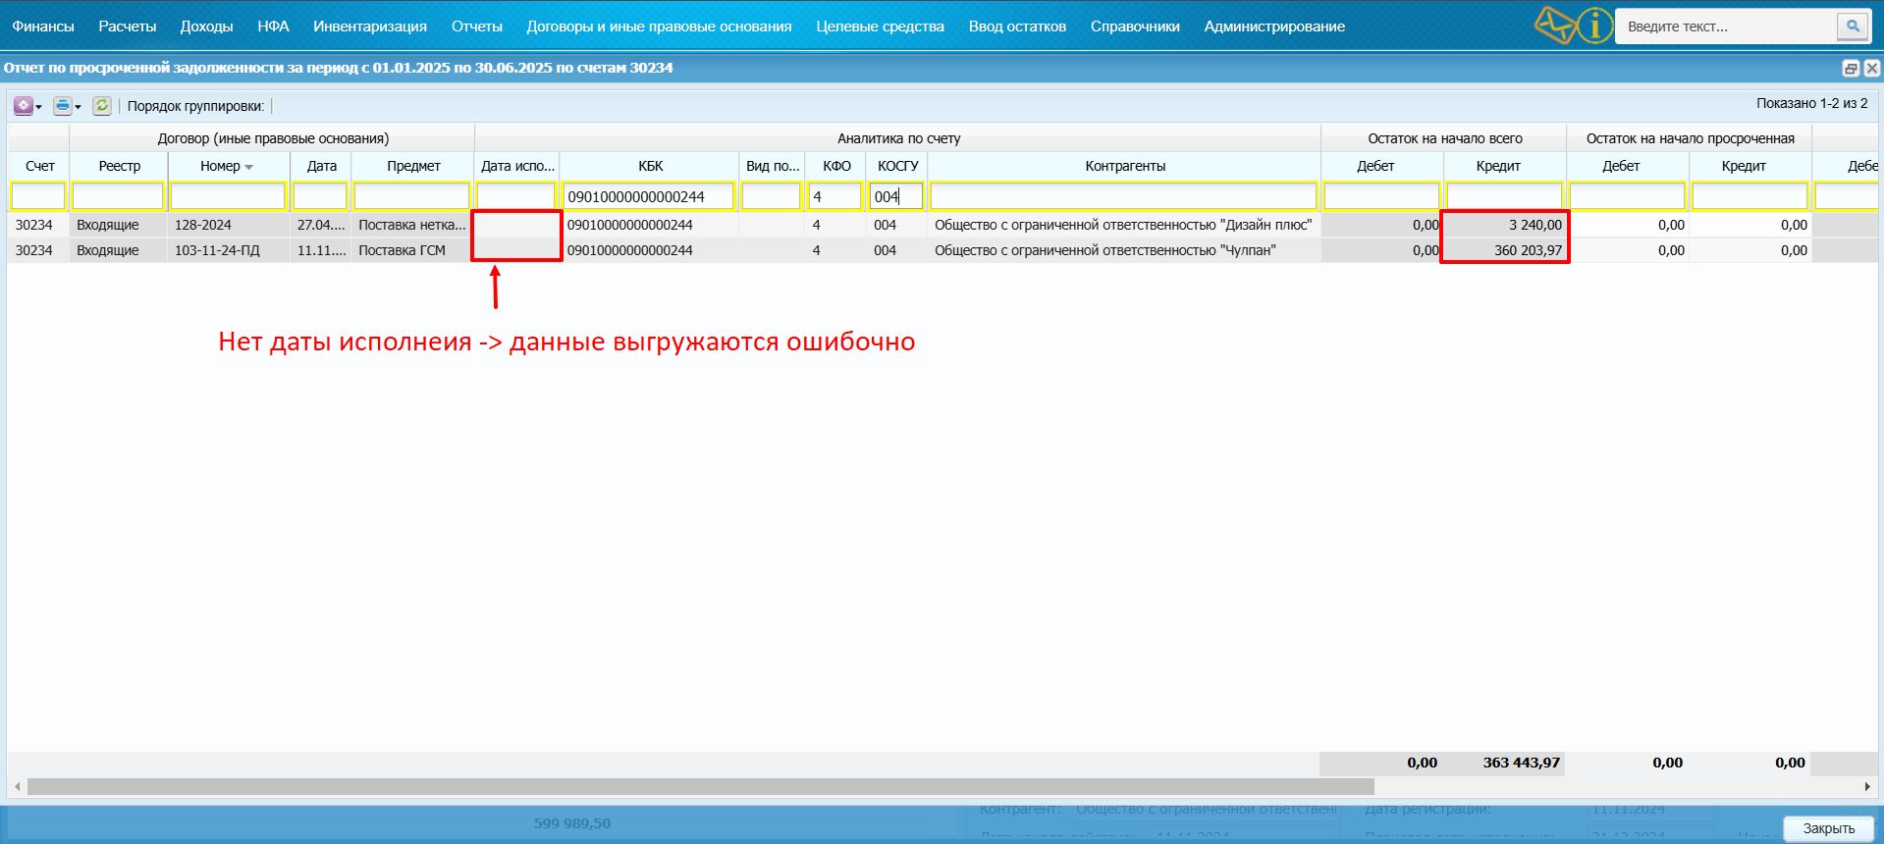Click the 'Показано 1-2 из 2' counter
The height and width of the screenshot is (844, 1884).
(x=1811, y=103)
